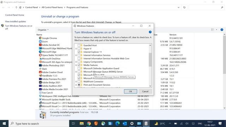
Task: Click the HandBrake 1.3.3 icon
Action: click(x=40, y=75)
